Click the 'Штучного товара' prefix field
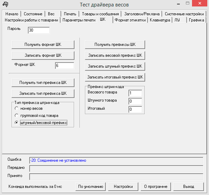This screenshot has width=209, height=195. 135,101
